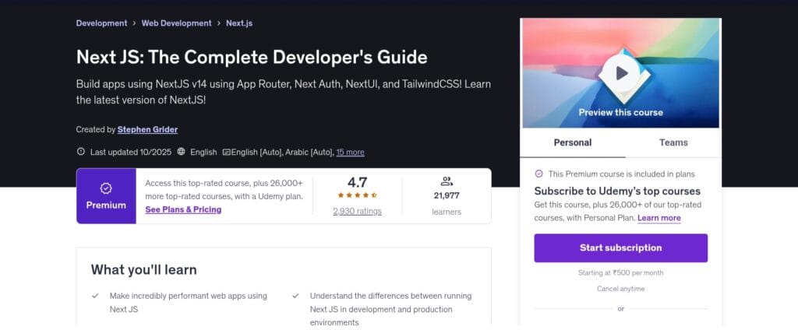
Task: Click the star rating row under 4.7
Action: point(357,195)
